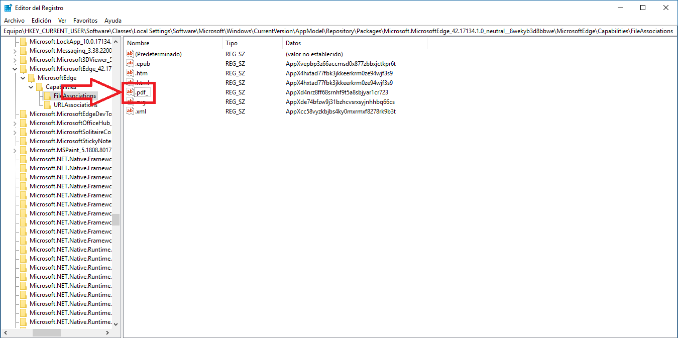The height and width of the screenshot is (338, 678).
Task: Select the URLAssociations key label
Action: coord(75,105)
